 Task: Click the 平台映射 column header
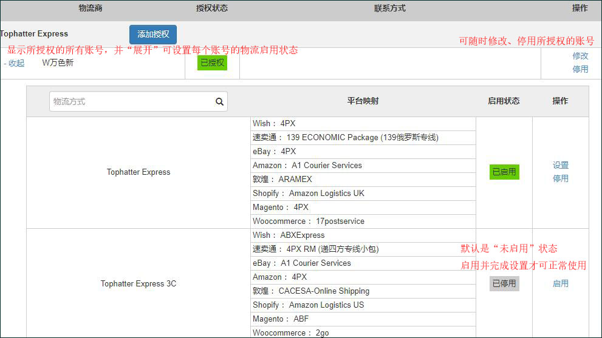[363, 101]
